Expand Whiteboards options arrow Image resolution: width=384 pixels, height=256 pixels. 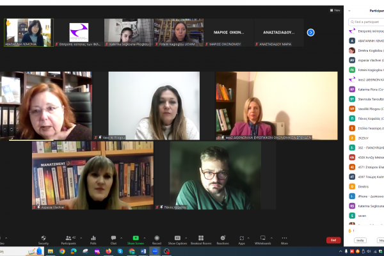(x=271, y=238)
